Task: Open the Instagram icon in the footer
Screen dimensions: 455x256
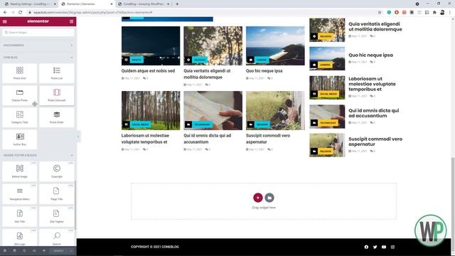Action: (x=392, y=247)
